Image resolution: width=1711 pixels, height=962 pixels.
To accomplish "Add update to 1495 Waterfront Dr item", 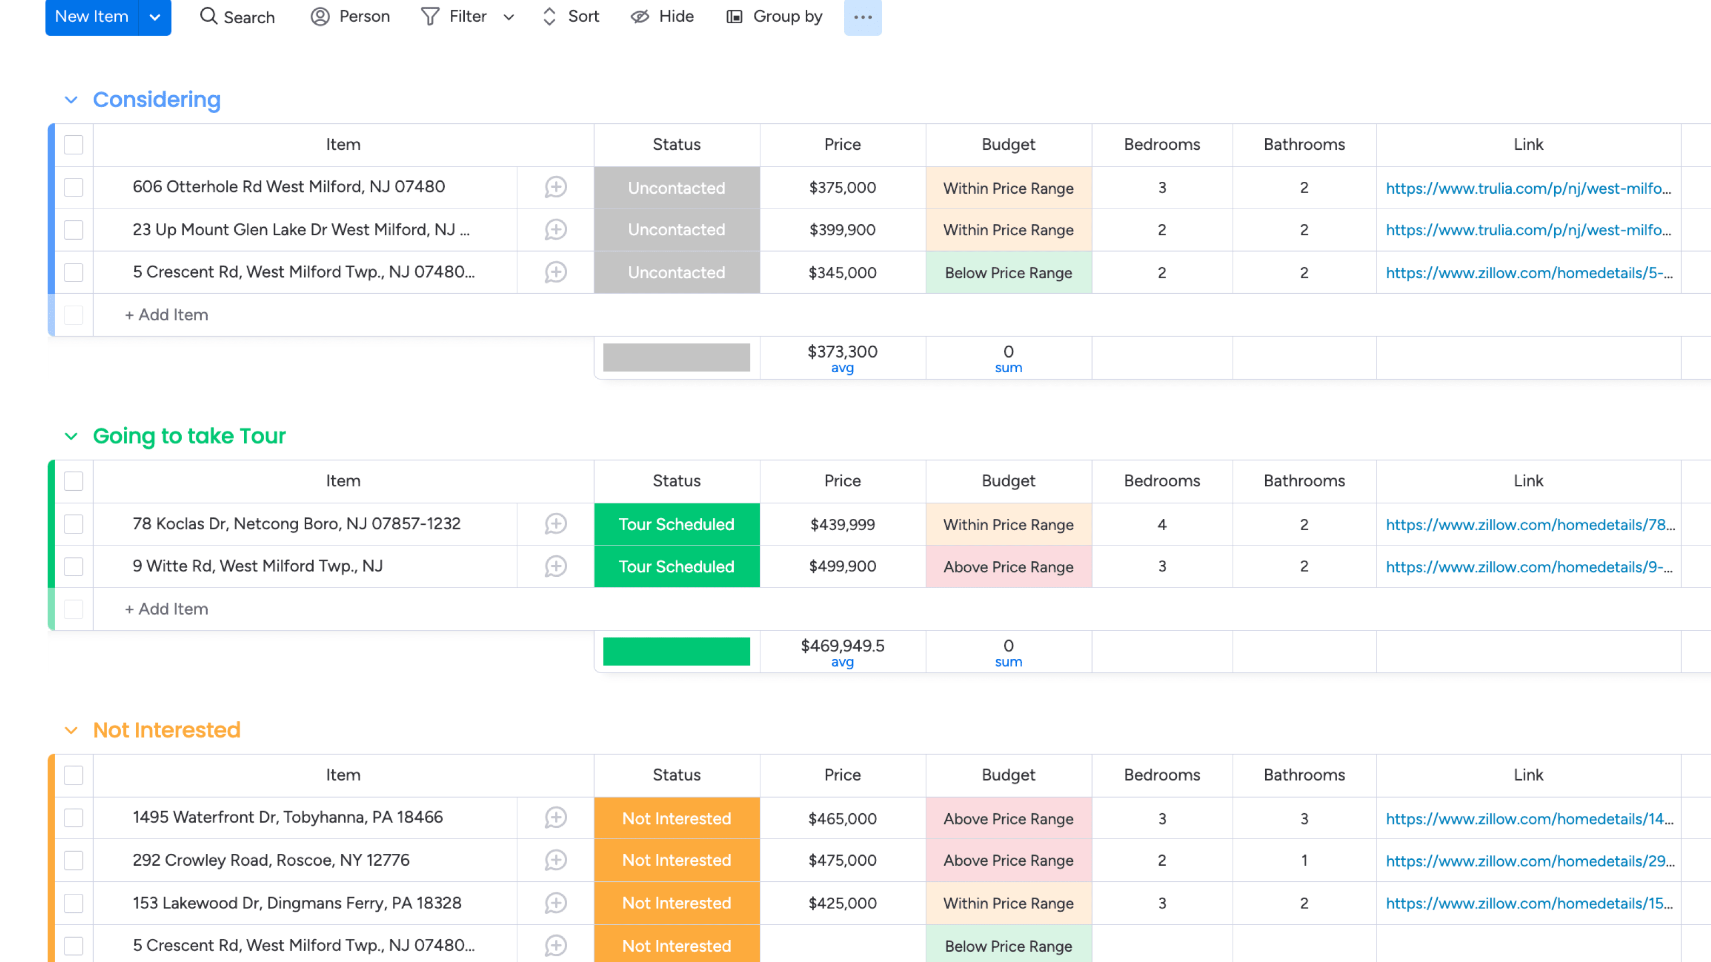I will tap(555, 818).
